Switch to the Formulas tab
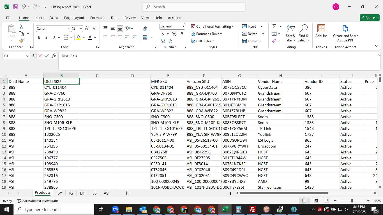This screenshot has width=383, height=215. click(98, 18)
